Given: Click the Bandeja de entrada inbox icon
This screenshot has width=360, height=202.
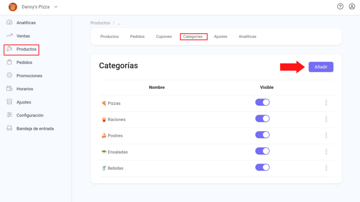Looking at the screenshot, I should coord(9,128).
